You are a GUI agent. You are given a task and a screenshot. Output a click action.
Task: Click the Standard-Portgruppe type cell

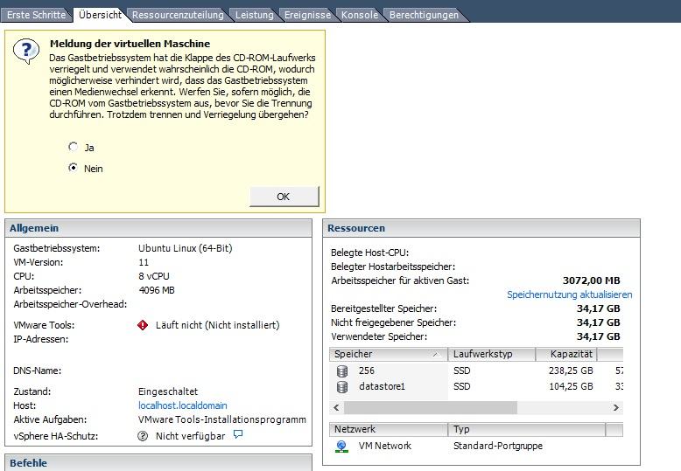pos(498,446)
